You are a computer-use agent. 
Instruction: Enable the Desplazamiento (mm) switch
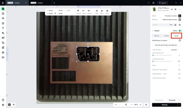click(179, 74)
